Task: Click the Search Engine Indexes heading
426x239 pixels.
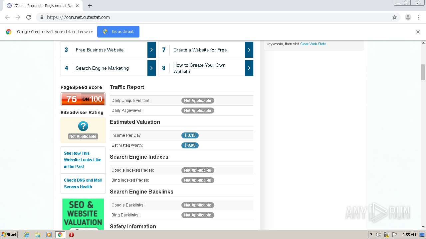Action: click(139, 157)
